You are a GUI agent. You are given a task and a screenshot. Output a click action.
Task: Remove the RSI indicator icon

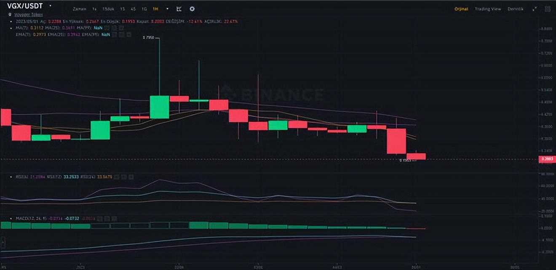tap(131, 177)
